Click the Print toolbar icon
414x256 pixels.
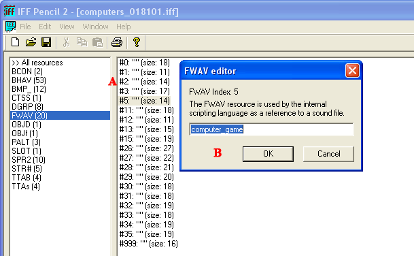117,42
